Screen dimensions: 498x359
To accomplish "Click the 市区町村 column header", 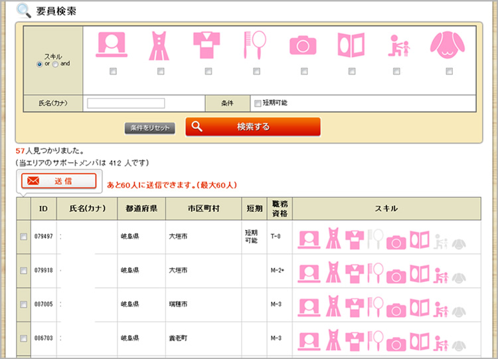I will 204,209.
